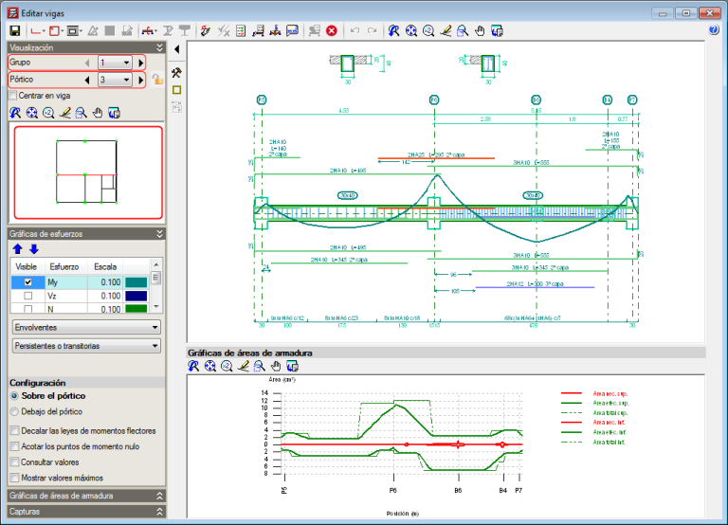Image resolution: width=728 pixels, height=525 pixels.
Task: Select the Debajo del pórtico radio button
Action: [14, 411]
